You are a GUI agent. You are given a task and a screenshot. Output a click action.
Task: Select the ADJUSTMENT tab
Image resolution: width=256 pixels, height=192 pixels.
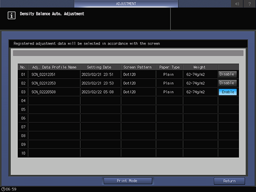click(126, 3)
